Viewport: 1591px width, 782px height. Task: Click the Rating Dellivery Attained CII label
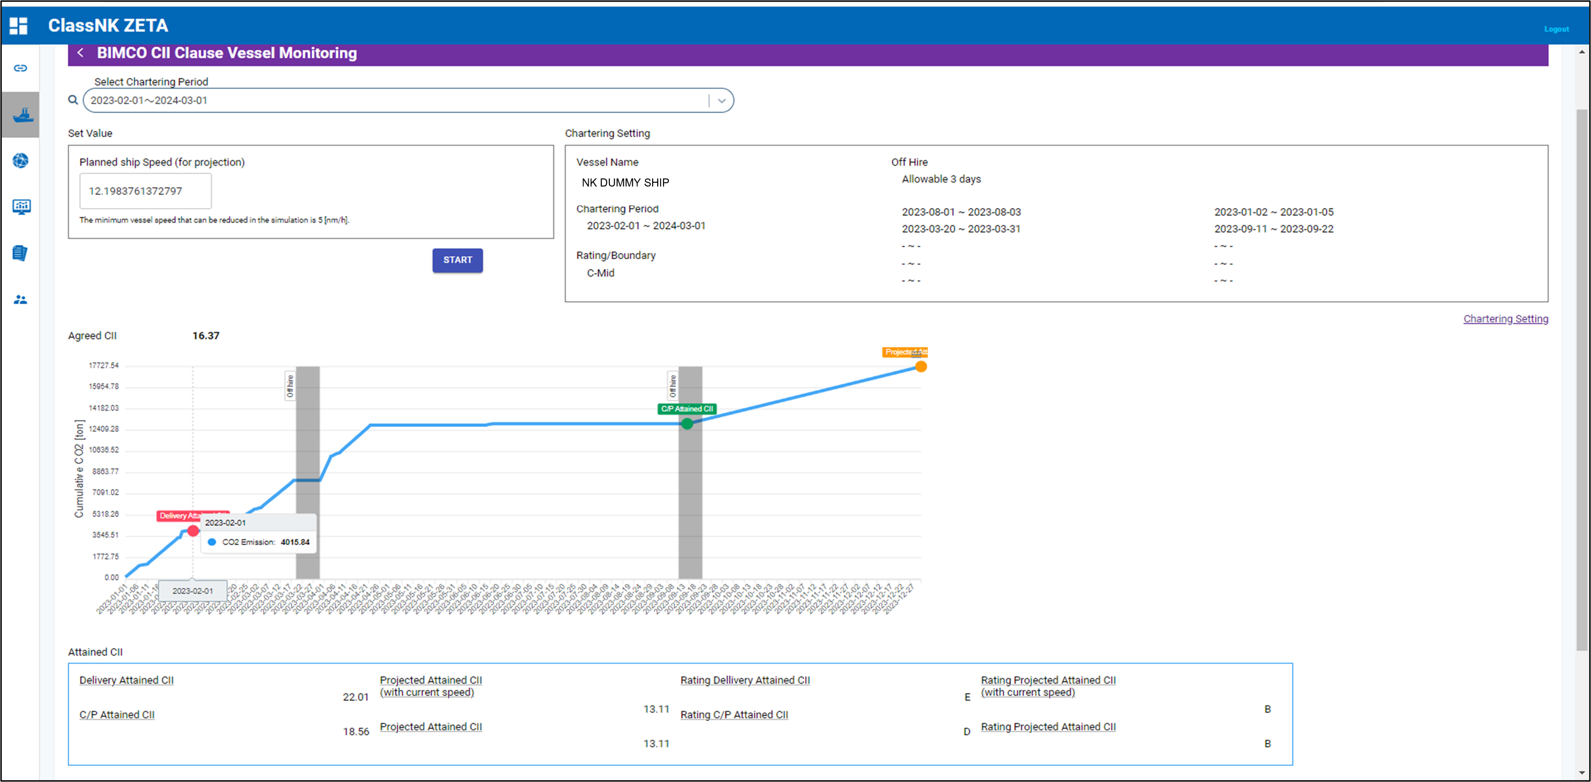pos(745,680)
